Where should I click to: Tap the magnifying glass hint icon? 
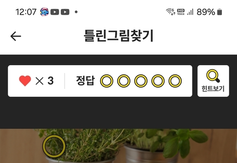pyautogui.click(x=213, y=76)
